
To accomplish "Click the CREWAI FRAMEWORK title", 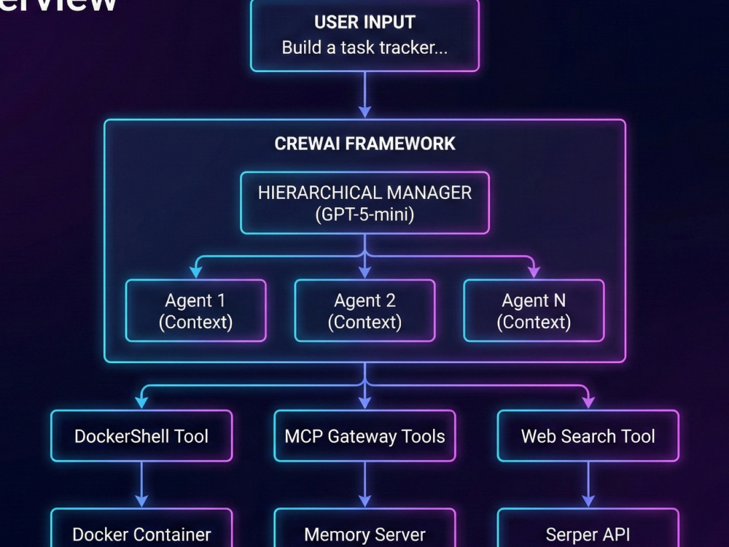I will click(364, 143).
